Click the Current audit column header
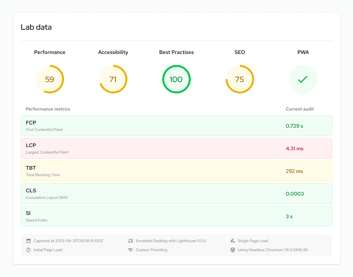353x277 pixels. [x=300, y=109]
